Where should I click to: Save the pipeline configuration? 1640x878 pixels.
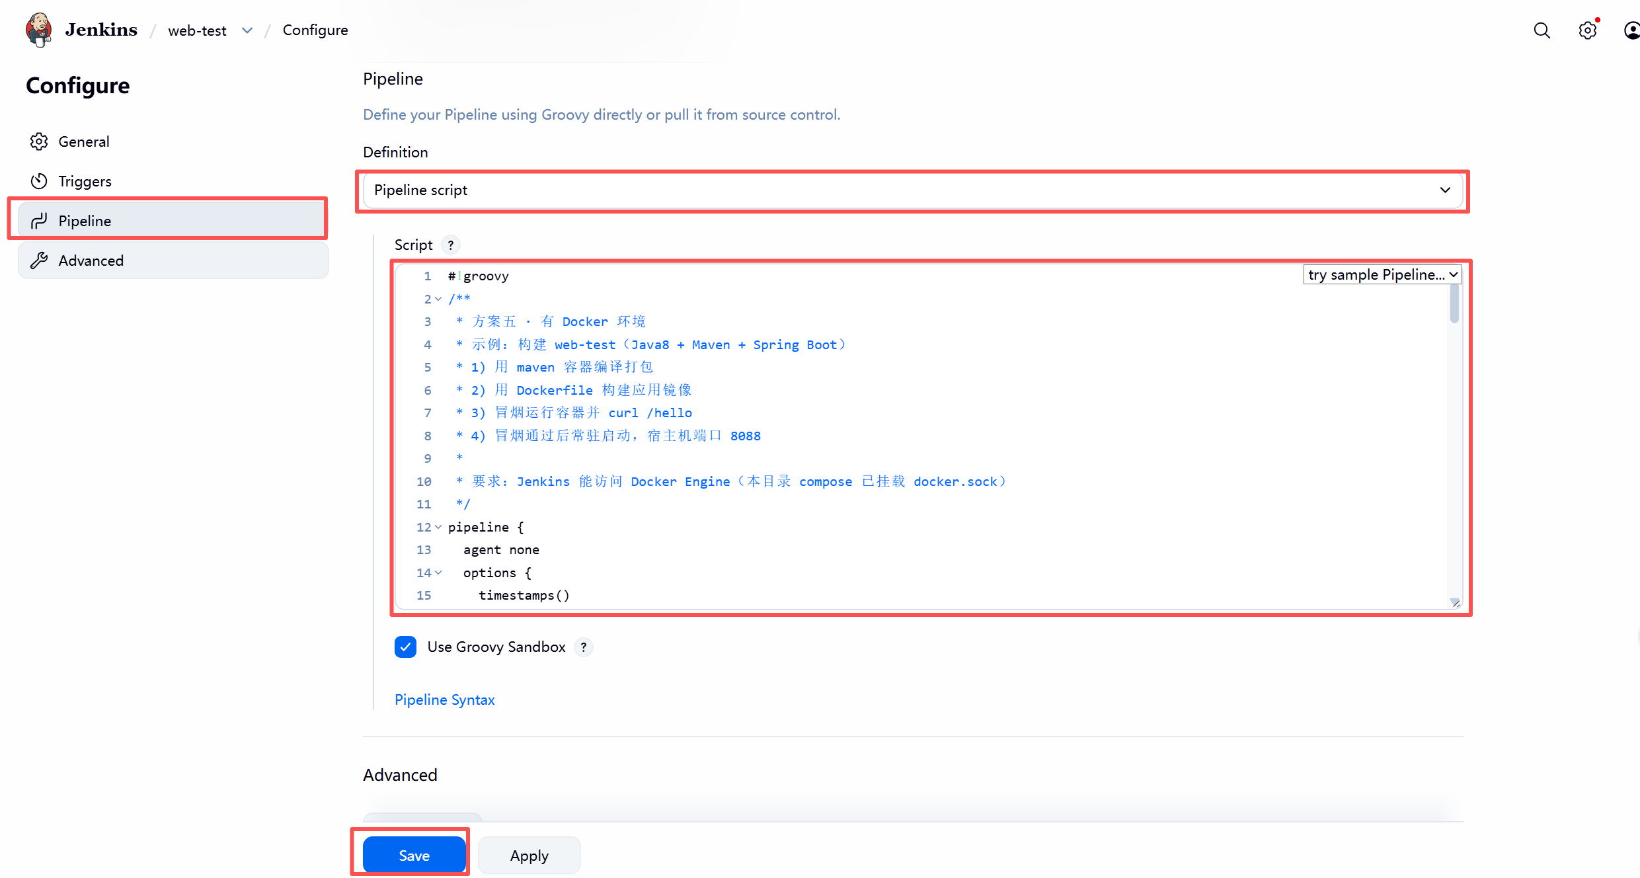point(414,856)
